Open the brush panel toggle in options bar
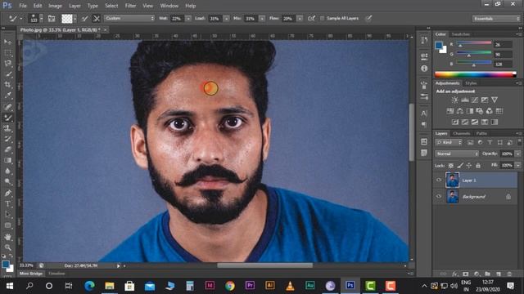The width and height of the screenshot is (524, 294). click(x=52, y=18)
